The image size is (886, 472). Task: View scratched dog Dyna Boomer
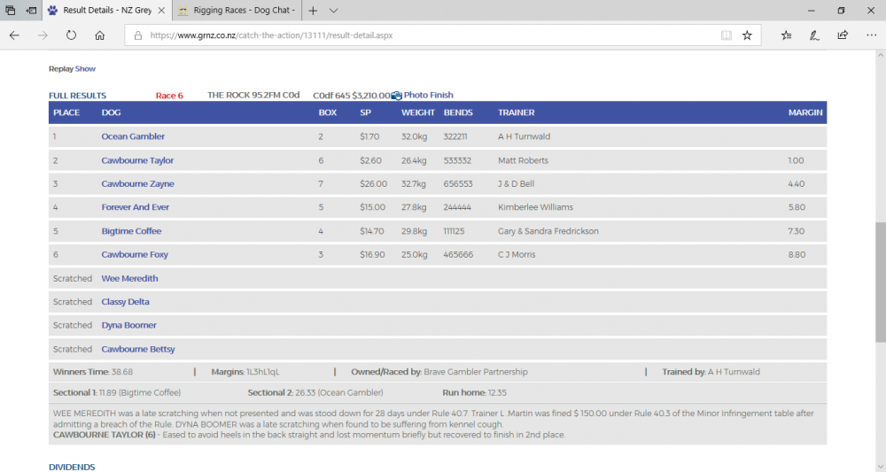[128, 326]
